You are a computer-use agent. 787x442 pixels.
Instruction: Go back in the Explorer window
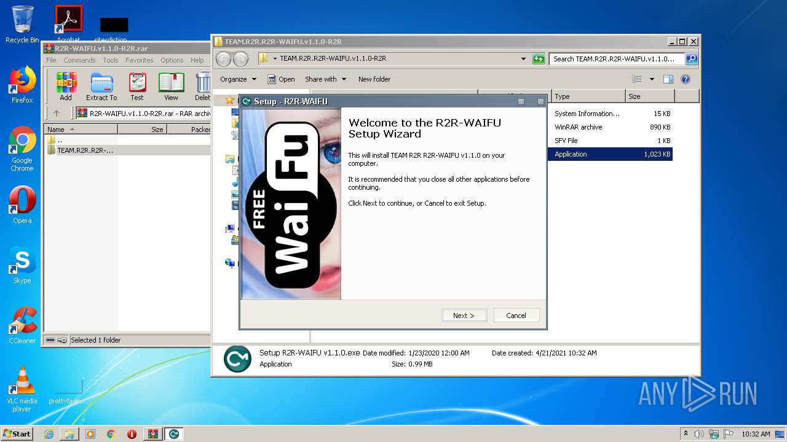[224, 59]
